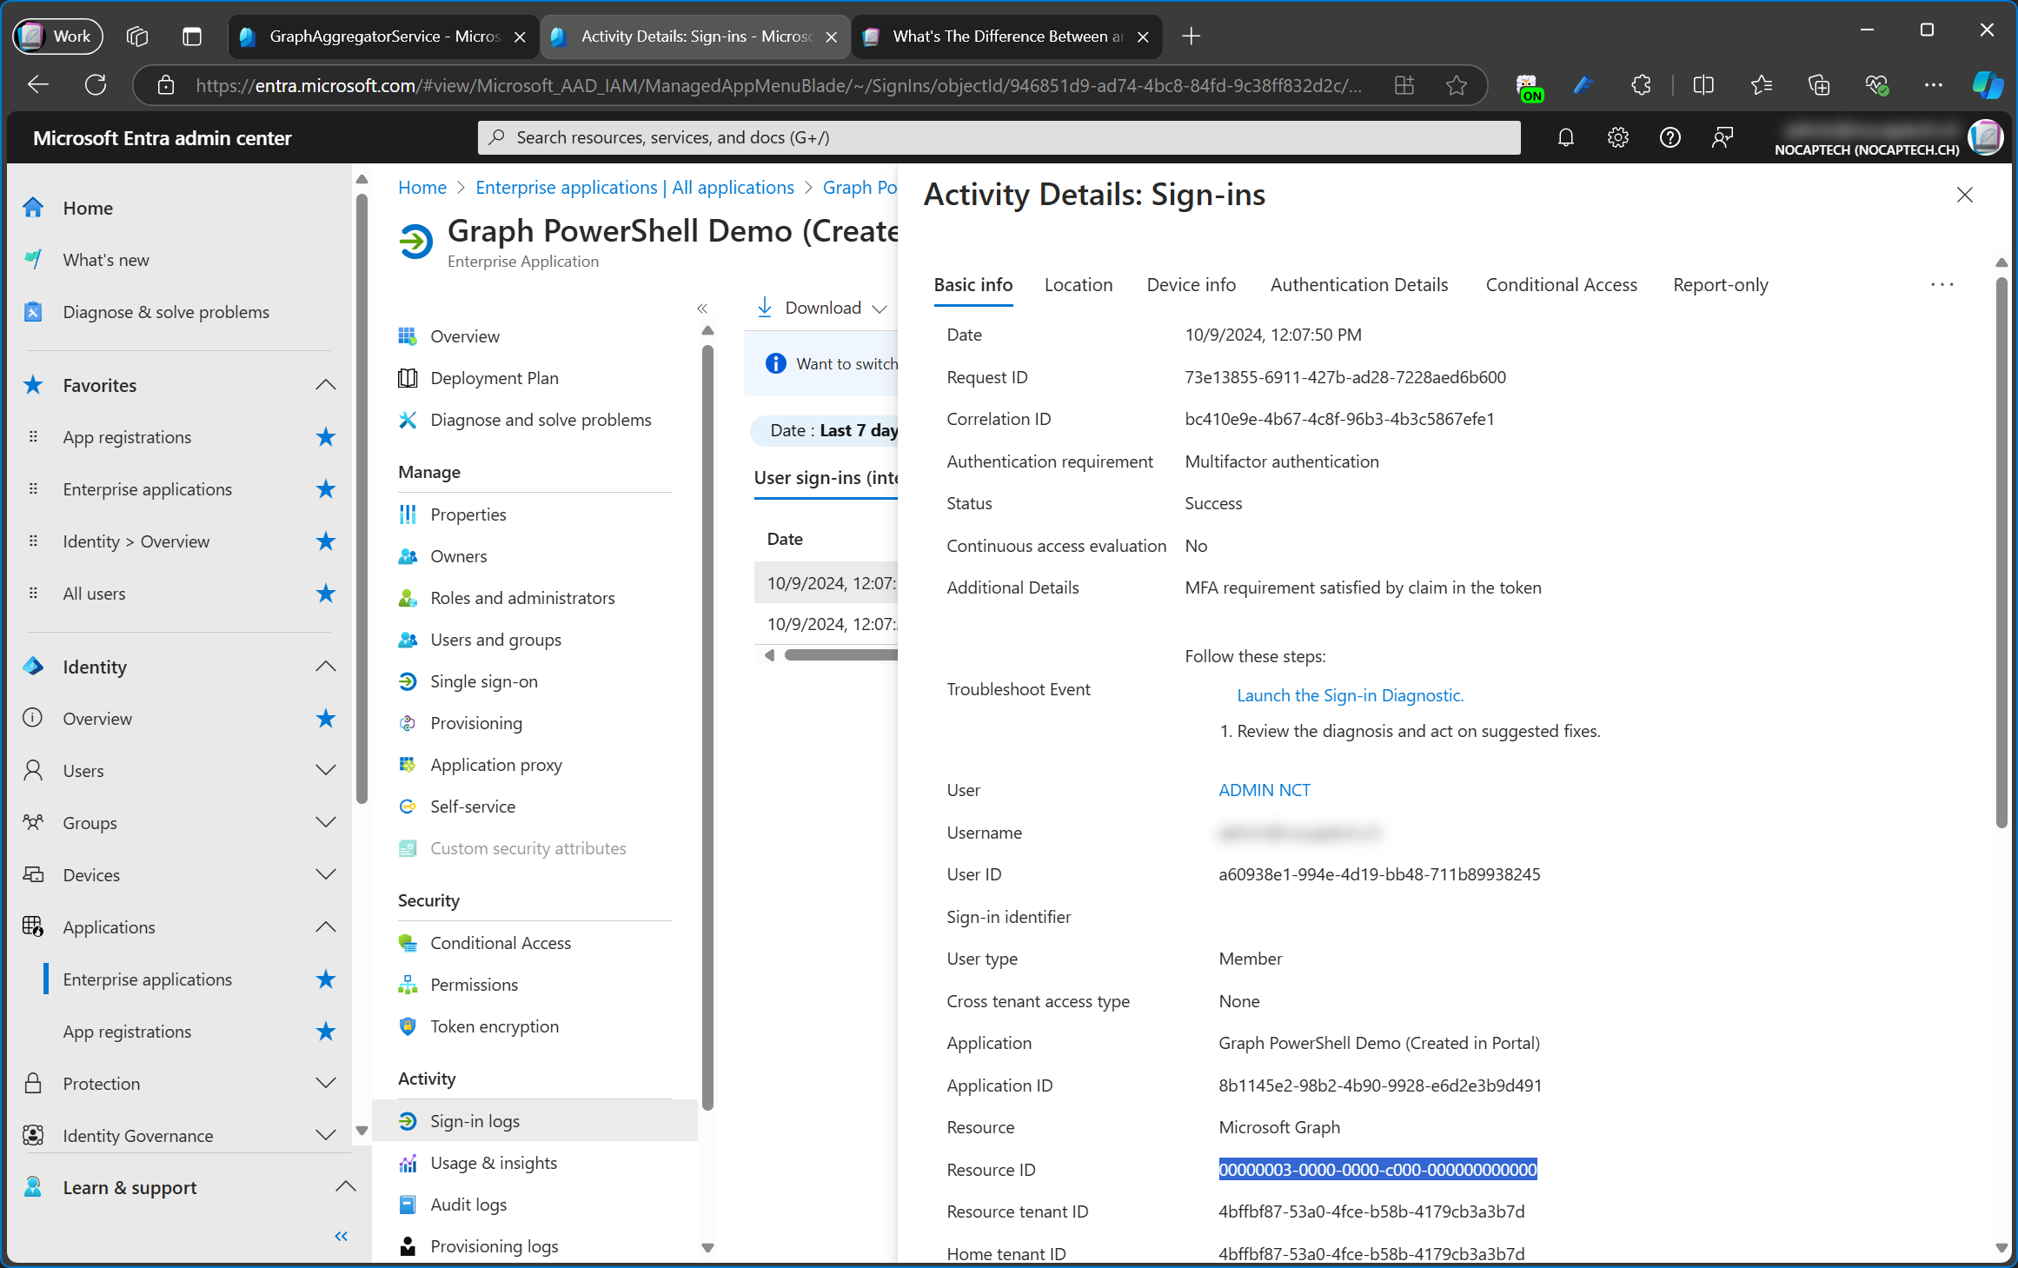Click the Provisioning icon under Manage
Viewport: 2018px width, 1268px height.
tap(408, 721)
